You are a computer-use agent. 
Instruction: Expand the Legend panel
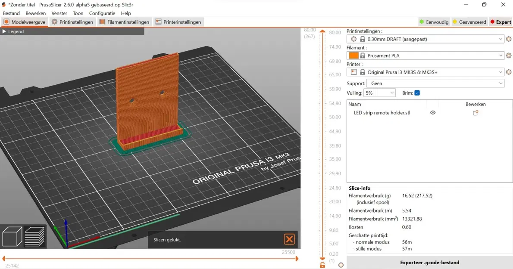click(13, 31)
